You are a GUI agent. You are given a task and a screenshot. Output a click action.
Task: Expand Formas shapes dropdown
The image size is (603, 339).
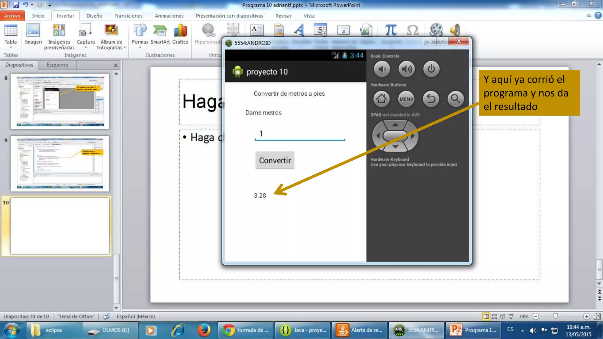click(x=140, y=48)
